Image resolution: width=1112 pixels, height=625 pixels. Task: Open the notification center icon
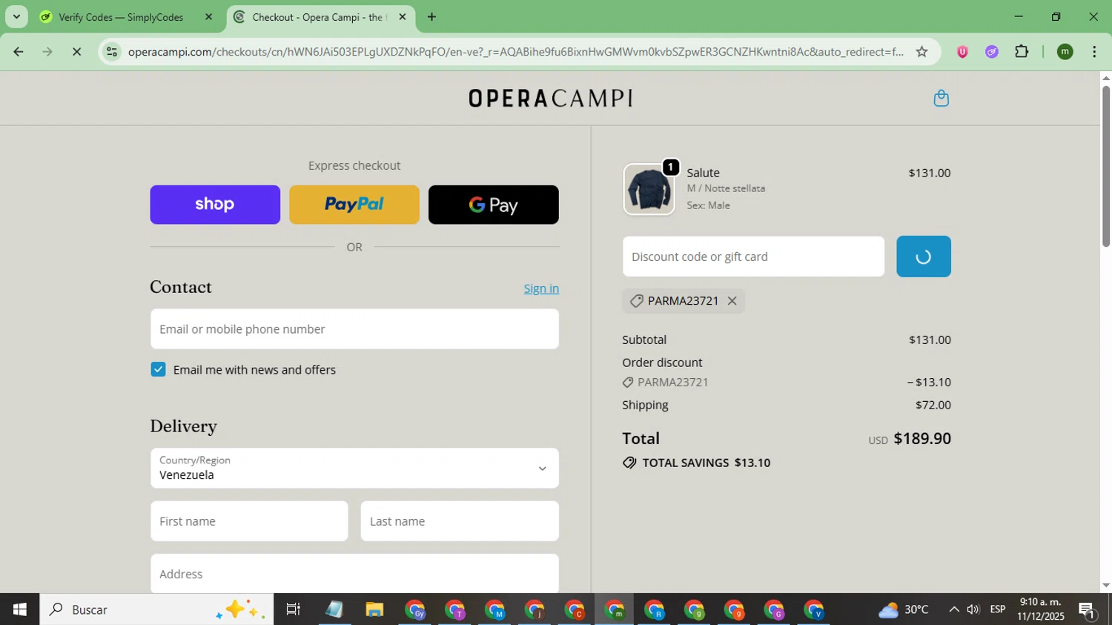tap(1088, 609)
